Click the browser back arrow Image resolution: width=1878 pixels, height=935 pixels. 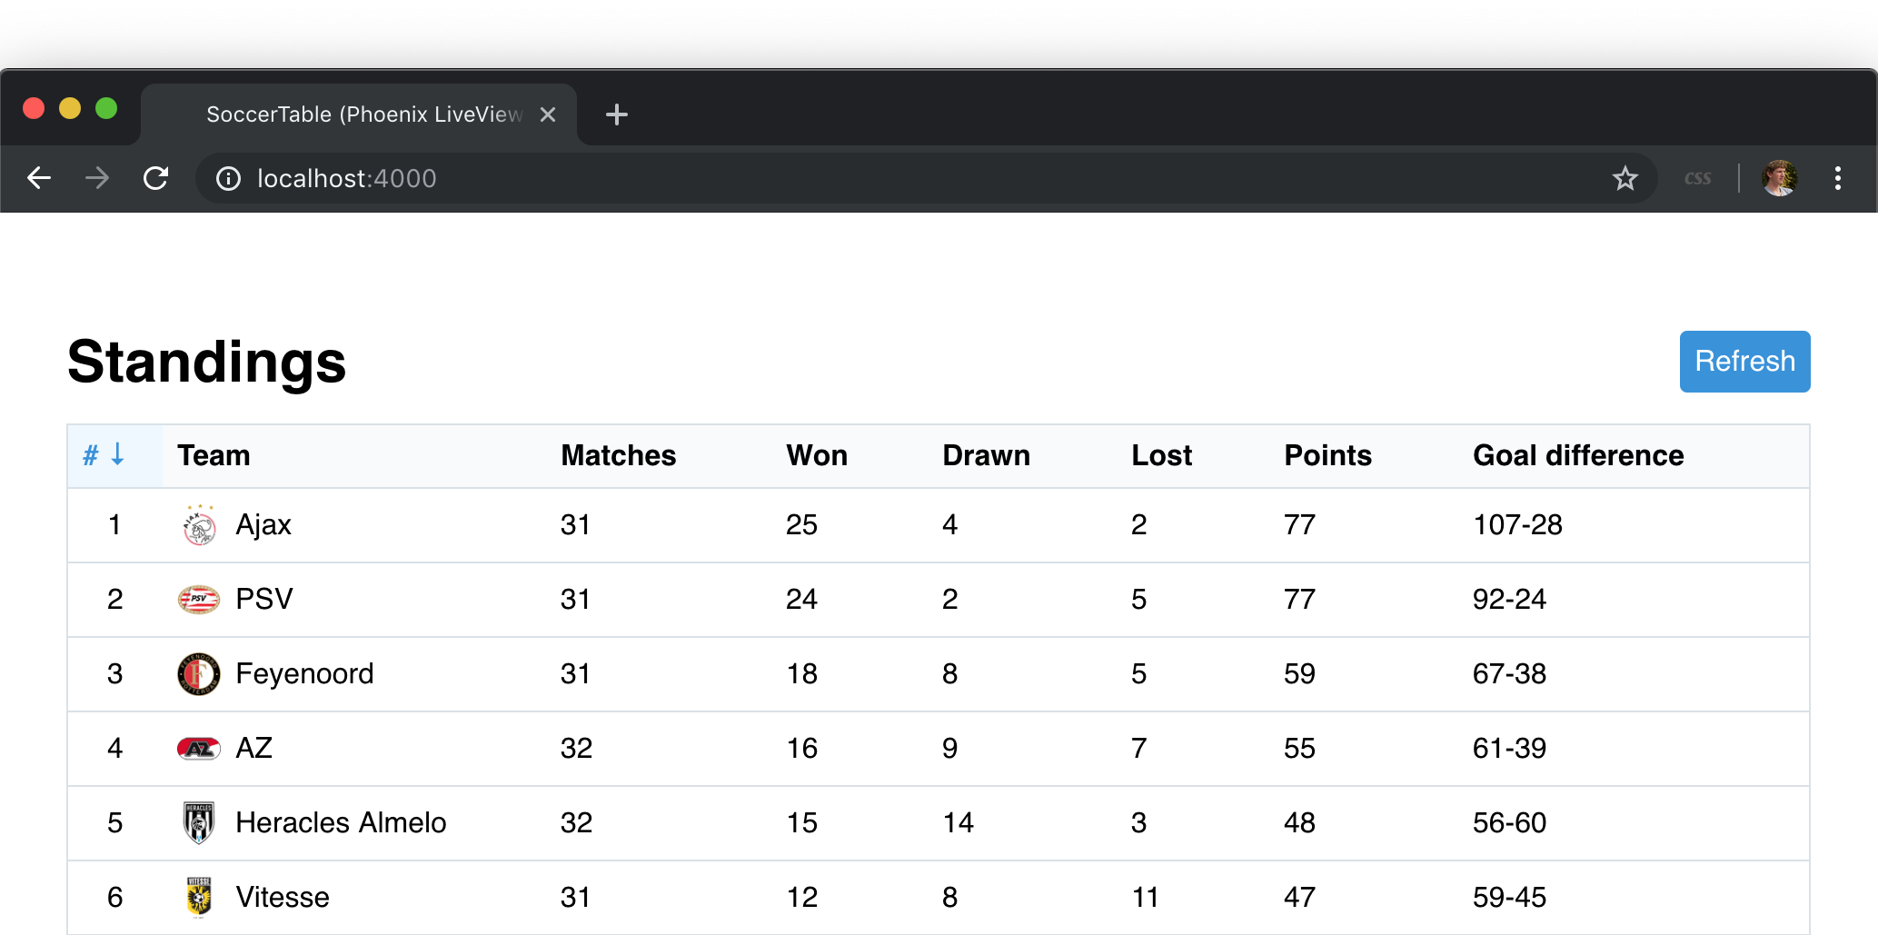pos(39,178)
